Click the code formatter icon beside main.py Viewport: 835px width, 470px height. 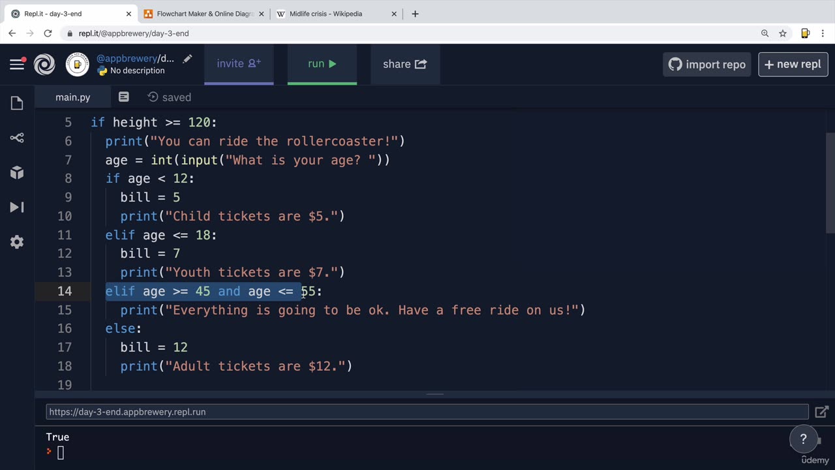pos(123,97)
